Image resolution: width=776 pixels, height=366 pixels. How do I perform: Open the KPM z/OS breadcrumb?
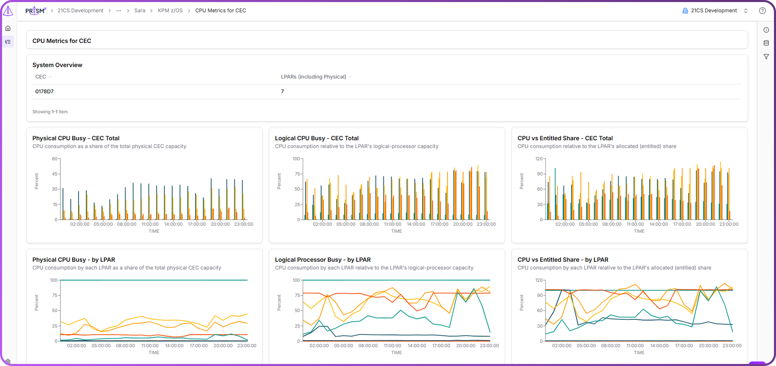(x=170, y=11)
